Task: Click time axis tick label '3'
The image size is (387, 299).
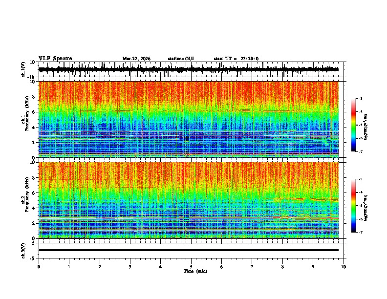Action: [x=130, y=267]
